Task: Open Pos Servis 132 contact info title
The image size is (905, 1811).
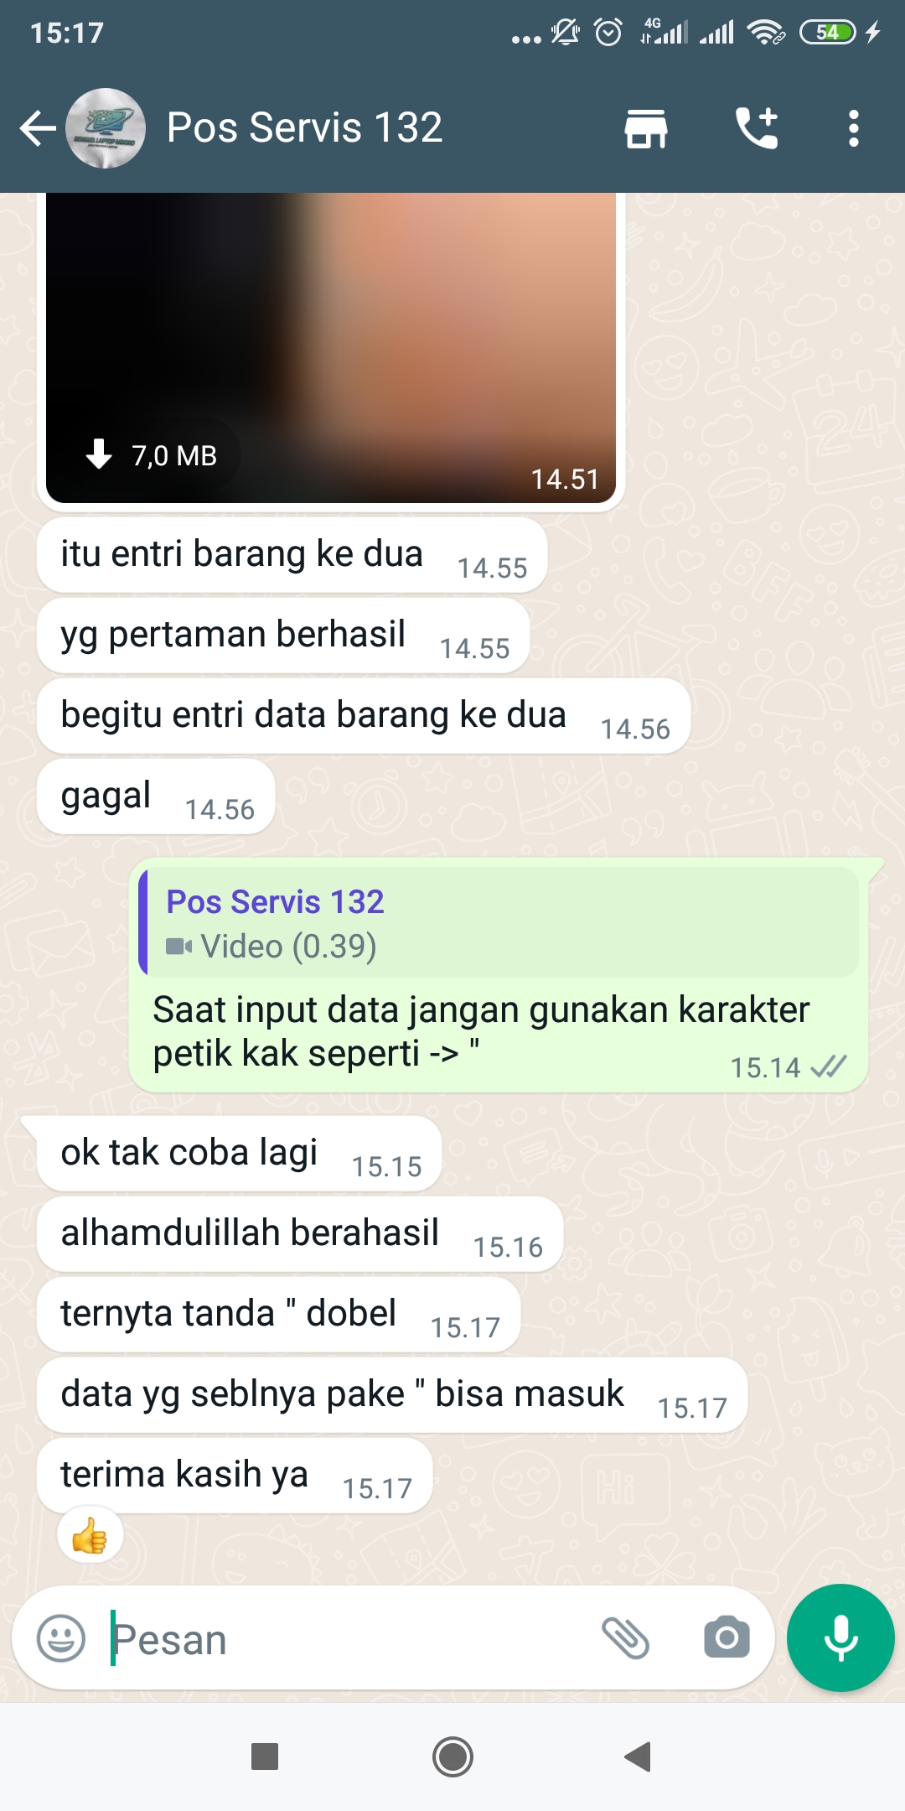Action: [304, 128]
